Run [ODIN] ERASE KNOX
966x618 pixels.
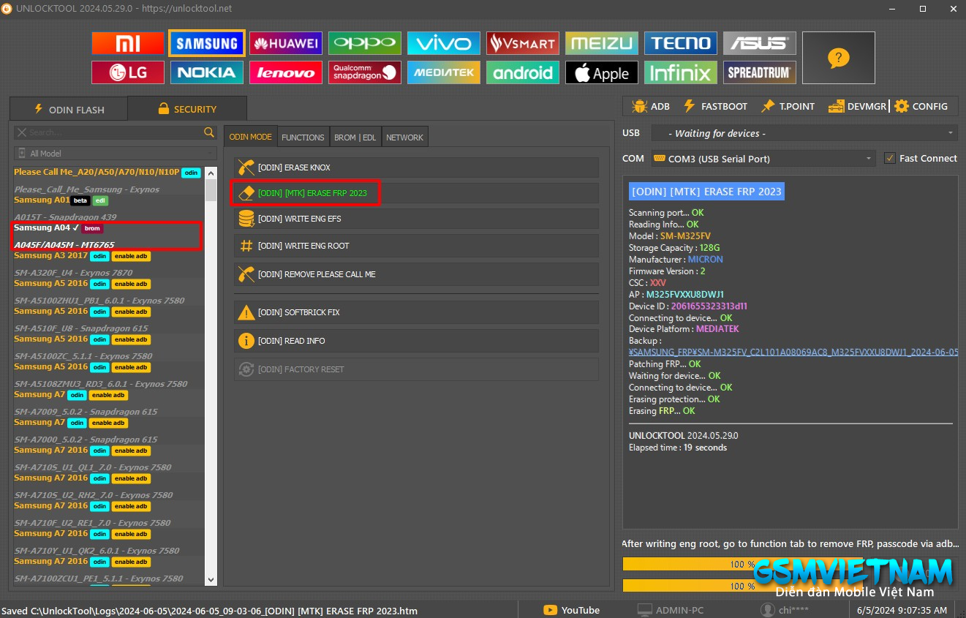tap(416, 167)
